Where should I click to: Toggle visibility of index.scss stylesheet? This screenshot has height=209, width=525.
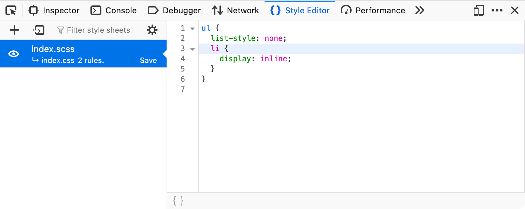click(x=13, y=53)
